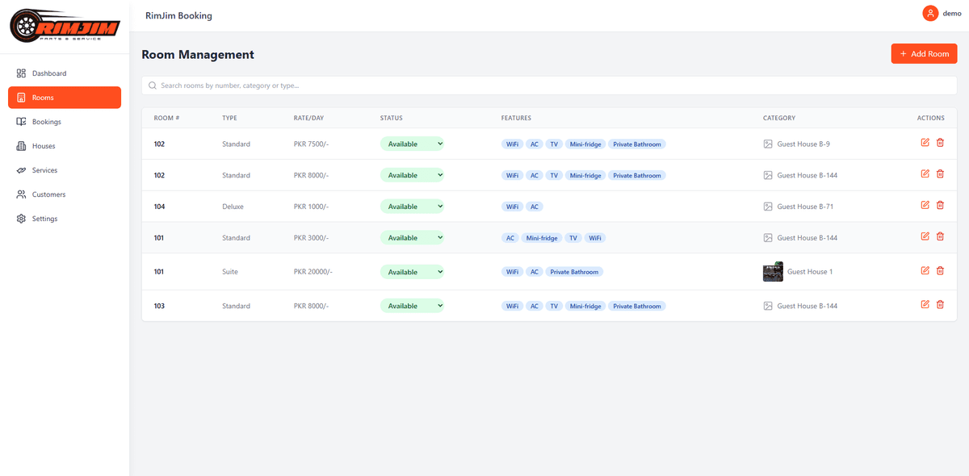This screenshot has height=476, width=969.
Task: Select Customers in the sidebar menu
Action: [48, 194]
